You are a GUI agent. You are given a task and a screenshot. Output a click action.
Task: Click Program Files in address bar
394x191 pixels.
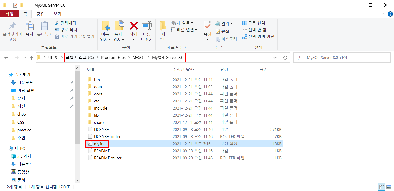(113, 58)
